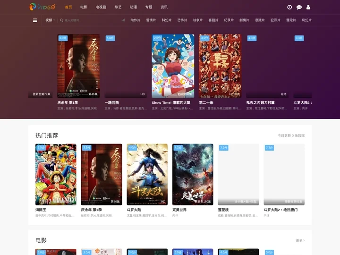
Task: Open the 斗罗大陆 poster in 热门推荐
Action: click(147, 174)
